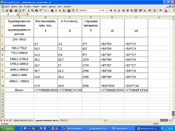Click the пуск Start button
This screenshot has width=175, height=131.
(8, 128)
